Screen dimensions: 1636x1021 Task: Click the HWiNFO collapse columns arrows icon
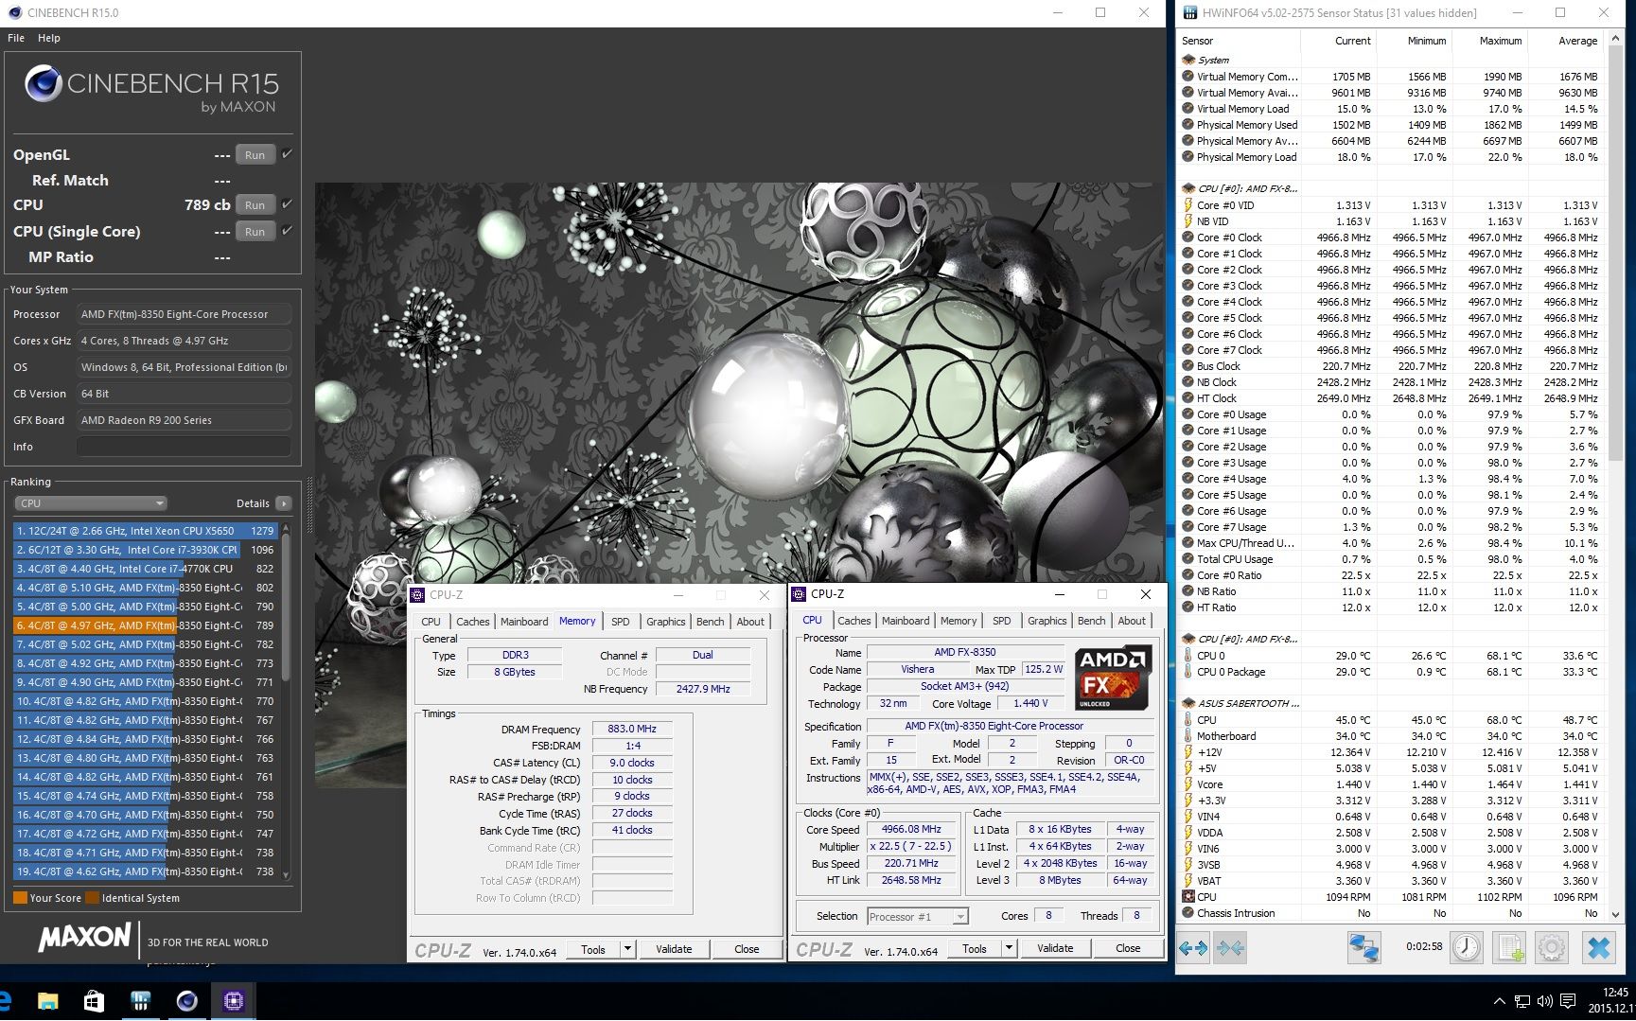click(x=1231, y=948)
